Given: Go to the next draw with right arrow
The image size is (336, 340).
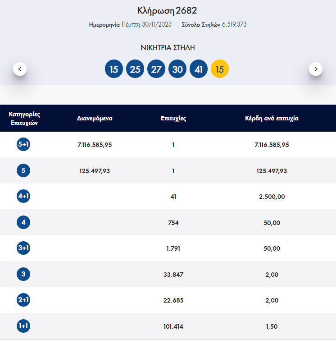Looking at the screenshot, I should [316, 69].
